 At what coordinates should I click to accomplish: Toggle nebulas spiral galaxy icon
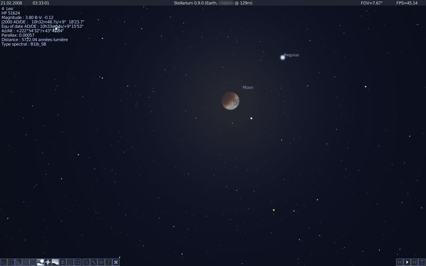click(63, 262)
